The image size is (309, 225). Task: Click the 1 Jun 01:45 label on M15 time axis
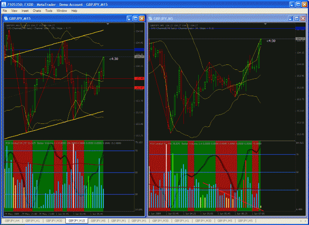coord(62,214)
